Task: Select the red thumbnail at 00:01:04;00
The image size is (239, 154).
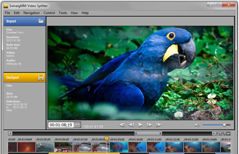Action: pyautogui.click(x=27, y=147)
